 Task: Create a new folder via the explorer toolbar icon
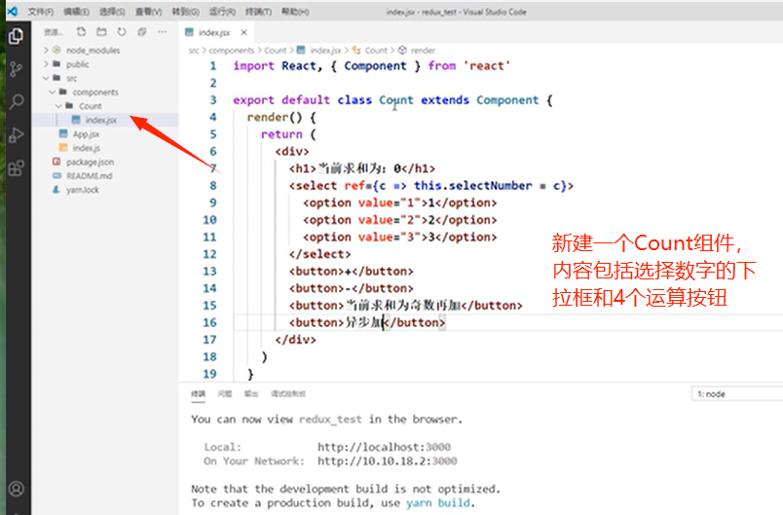click(x=101, y=32)
